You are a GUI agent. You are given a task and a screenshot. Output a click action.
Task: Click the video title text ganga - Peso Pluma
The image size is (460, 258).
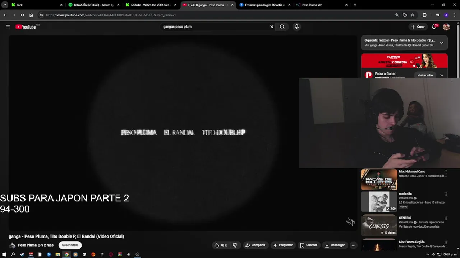(66, 236)
